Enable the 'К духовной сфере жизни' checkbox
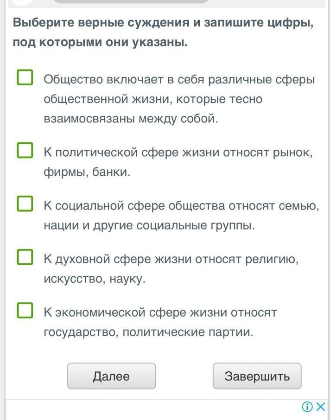 point(25,257)
